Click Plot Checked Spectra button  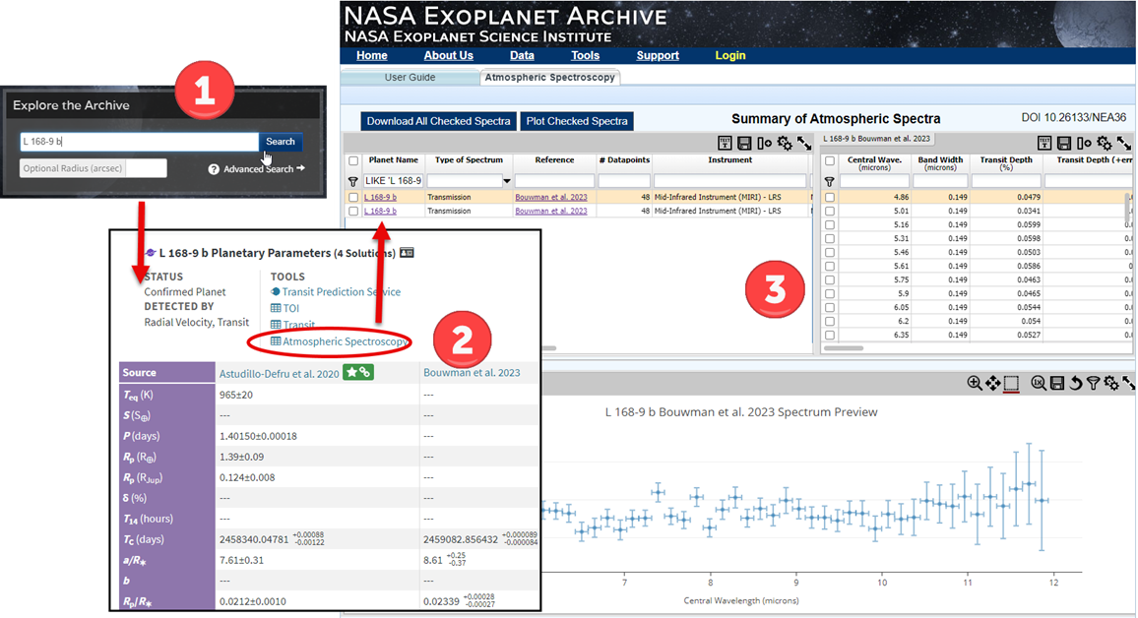coord(577,121)
